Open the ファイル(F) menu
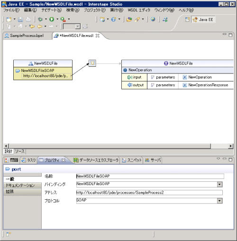Image resolution: width=237 pixels, height=241 pixels. point(11,10)
